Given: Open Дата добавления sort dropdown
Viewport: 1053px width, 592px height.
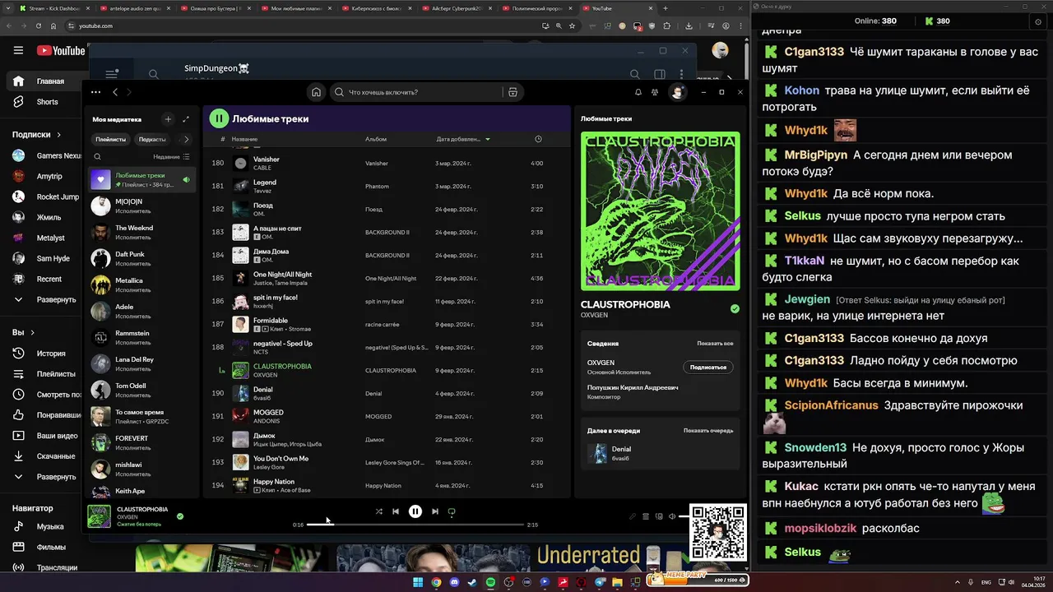Looking at the screenshot, I should 463,139.
